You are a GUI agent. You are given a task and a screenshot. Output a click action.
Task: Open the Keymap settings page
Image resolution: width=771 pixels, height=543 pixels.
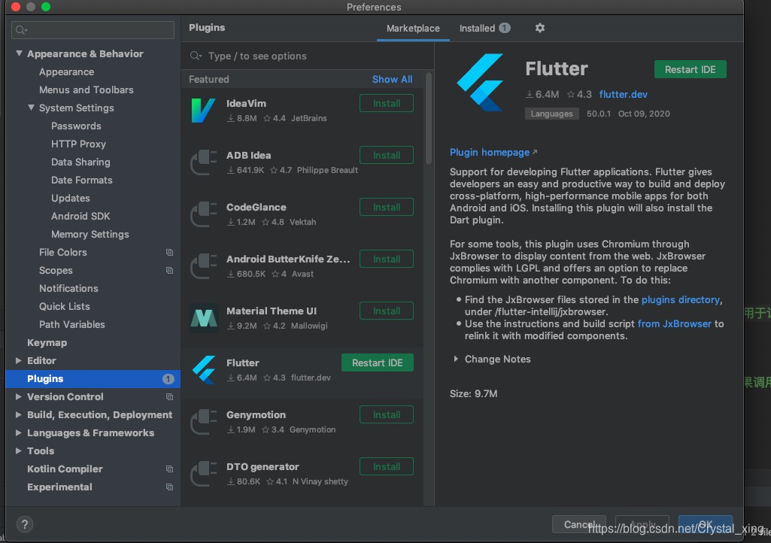[x=47, y=343]
